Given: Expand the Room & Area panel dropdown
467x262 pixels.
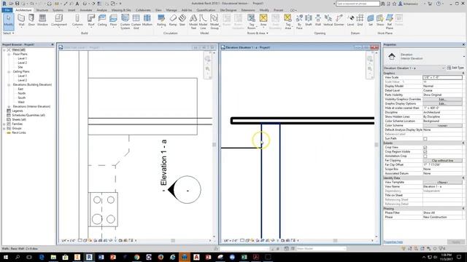Looking at the screenshot, I should (x=258, y=33).
